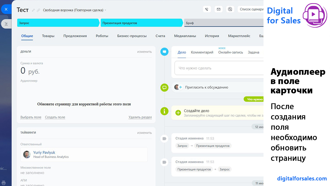330x186 pixels.
Task: Click Создать поле link
Action: pos(55,117)
